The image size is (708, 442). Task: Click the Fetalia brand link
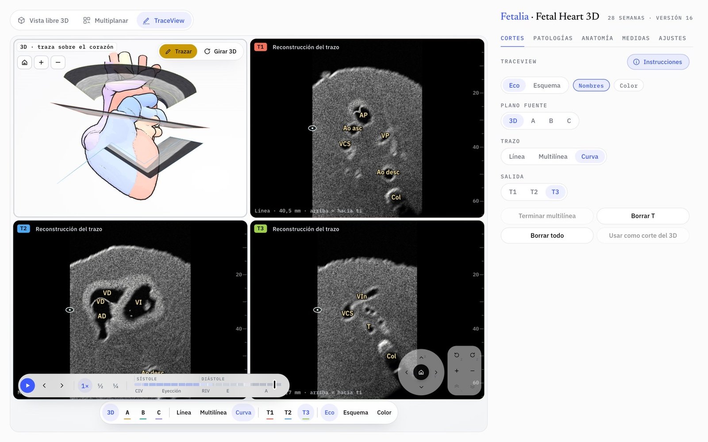pyautogui.click(x=515, y=16)
